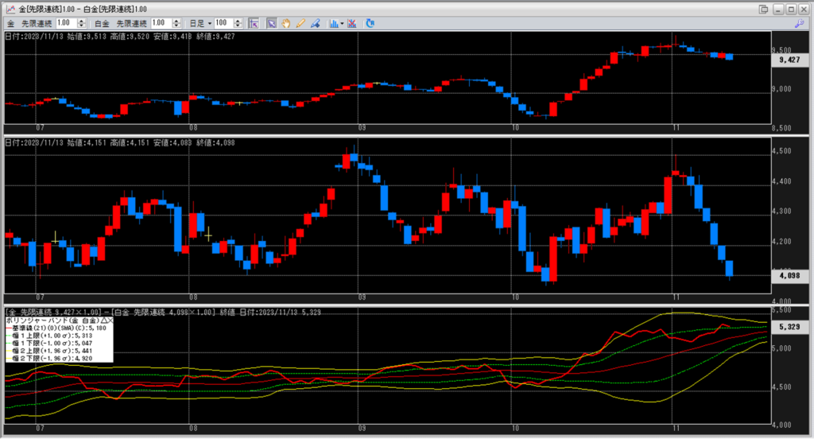Click the 基準線 red line legend entry
Screen dimensions: 814x439
48,328
